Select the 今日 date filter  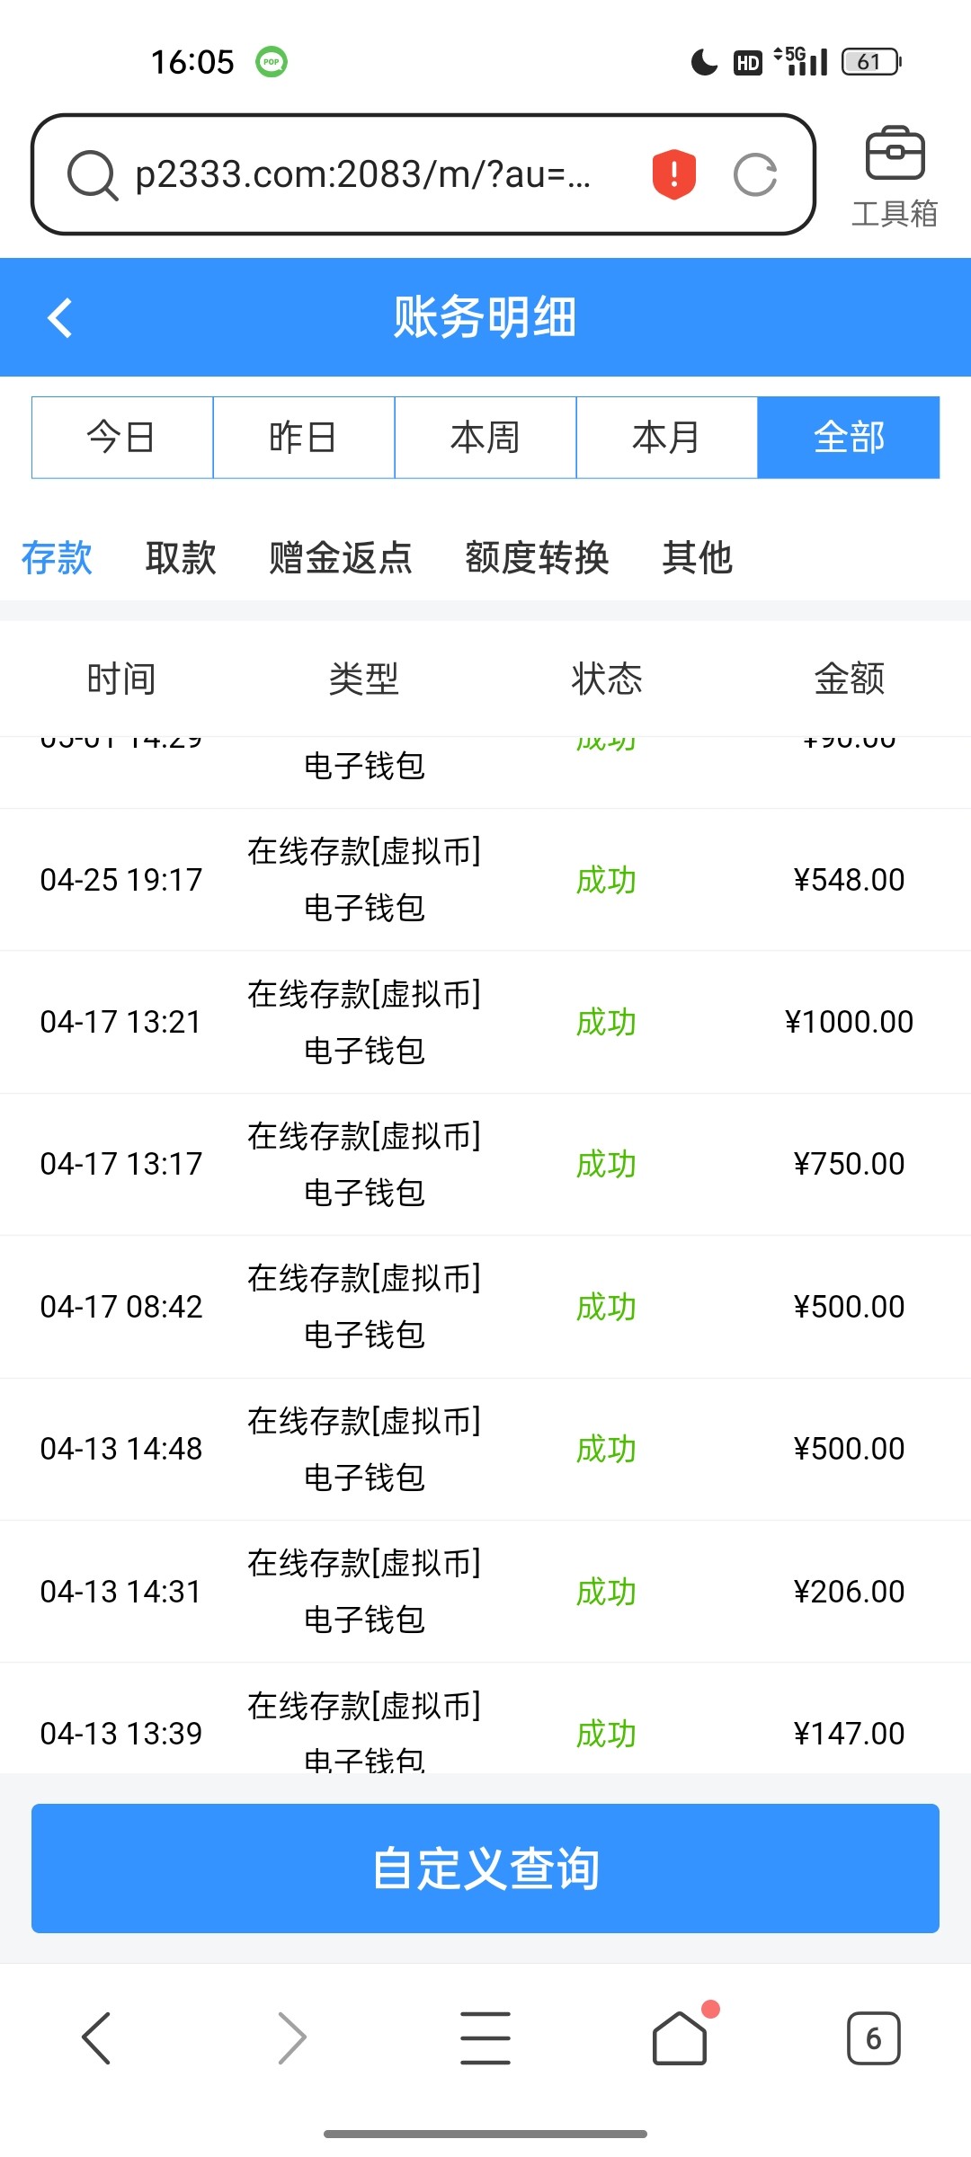coord(122,438)
